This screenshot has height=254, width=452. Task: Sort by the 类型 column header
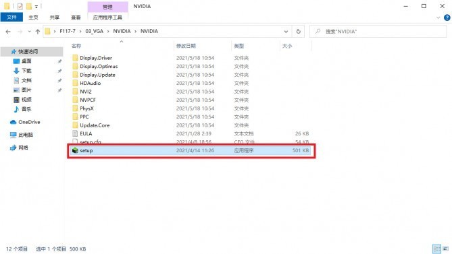(x=238, y=46)
